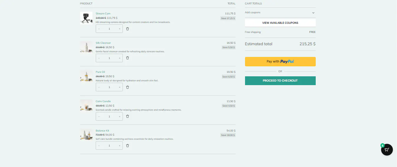397x167 pixels.
Task: Increase Pure Oil quantity with plus
Action: coord(120,87)
